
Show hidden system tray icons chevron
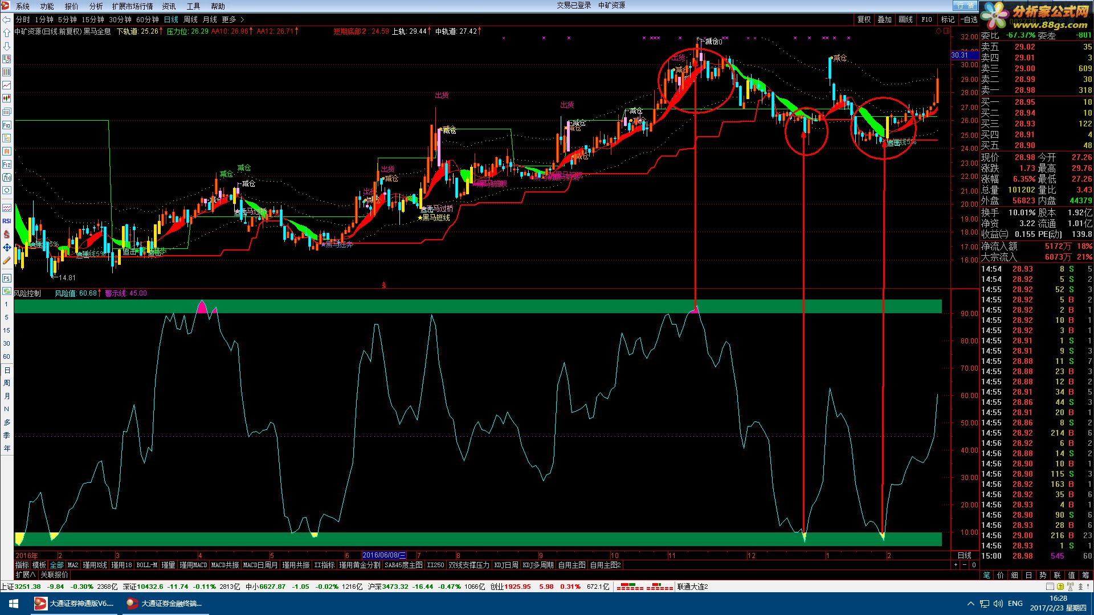[970, 604]
